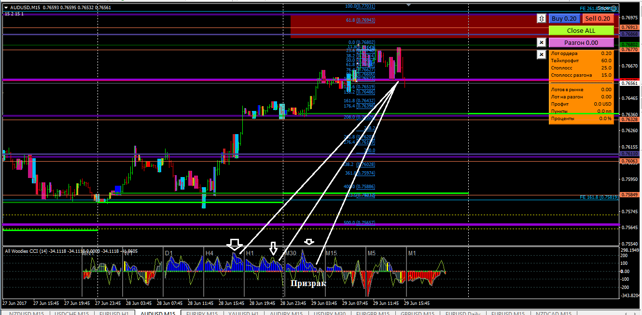Click the x icon beside Разгон button
Viewport: 642px width, 315px height.
542,42
